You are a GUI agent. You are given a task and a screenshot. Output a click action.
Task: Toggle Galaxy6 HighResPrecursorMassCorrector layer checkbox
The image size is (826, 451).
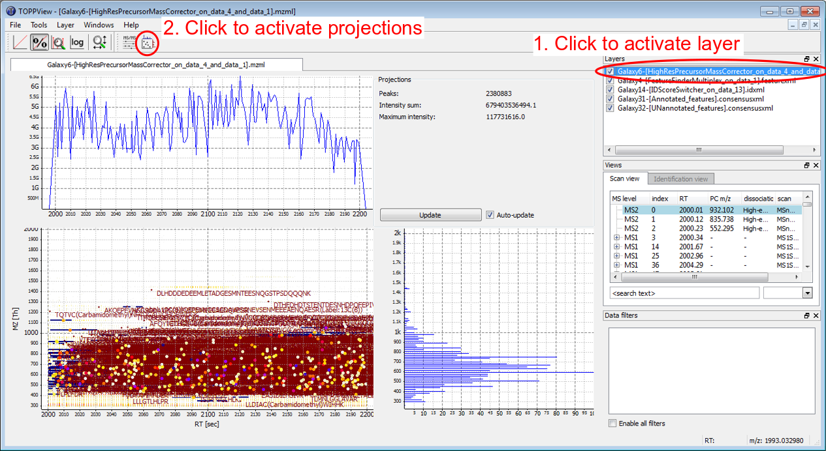610,71
